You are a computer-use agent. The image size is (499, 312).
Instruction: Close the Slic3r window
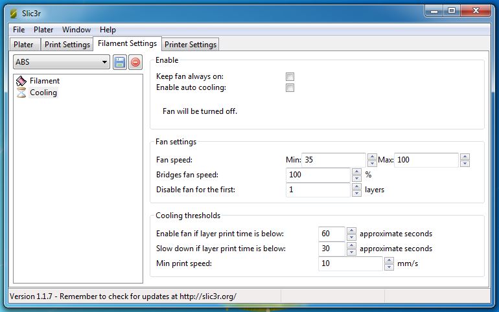(x=476, y=11)
